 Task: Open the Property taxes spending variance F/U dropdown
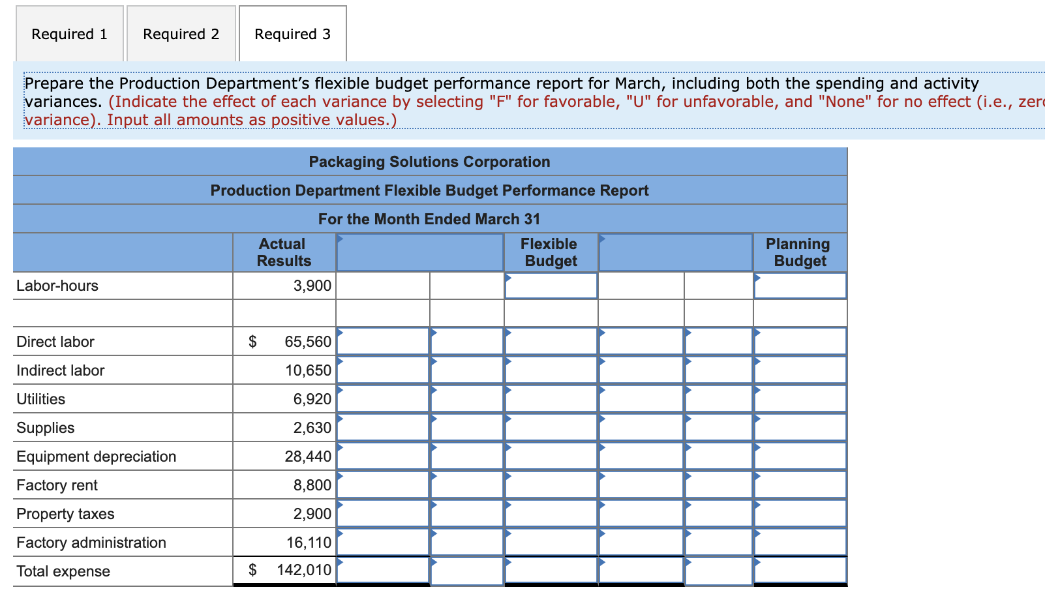pos(467,514)
